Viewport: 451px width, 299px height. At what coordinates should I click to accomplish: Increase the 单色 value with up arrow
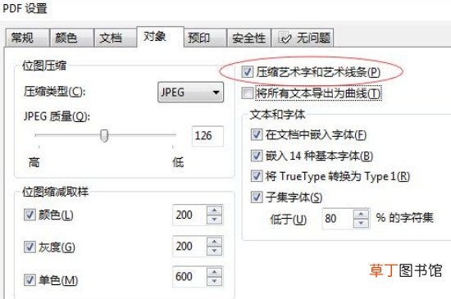215,272
